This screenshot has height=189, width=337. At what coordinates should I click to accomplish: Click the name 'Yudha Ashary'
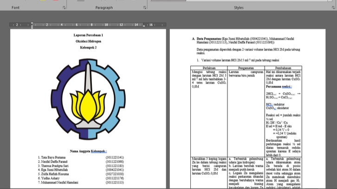click(x=50, y=178)
